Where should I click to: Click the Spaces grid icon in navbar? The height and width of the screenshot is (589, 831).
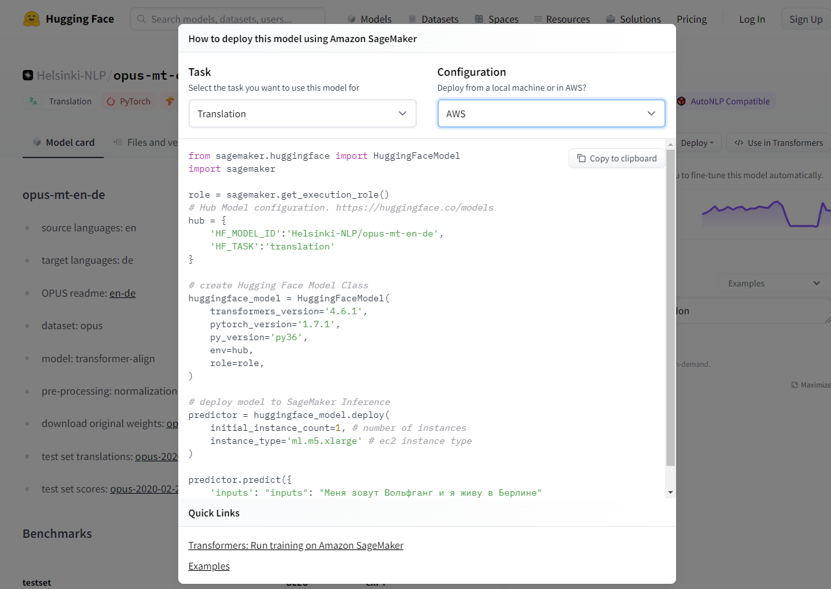[x=479, y=19]
